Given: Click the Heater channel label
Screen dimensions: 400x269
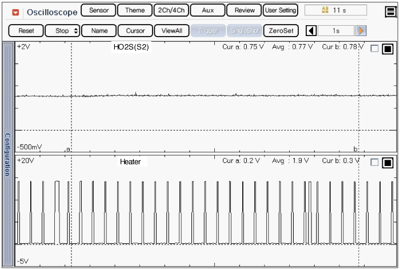Looking at the screenshot, I should point(130,162).
